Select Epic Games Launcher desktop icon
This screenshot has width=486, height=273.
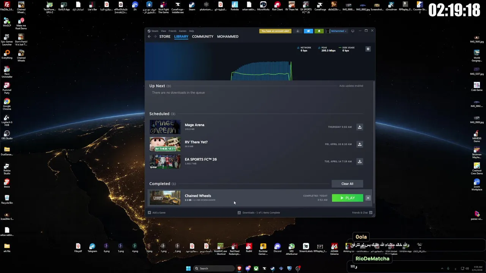(x=7, y=40)
